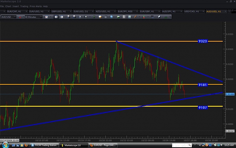This screenshot has height=148, width=236.
Task: Open the Insert menu
Action: point(15,6)
